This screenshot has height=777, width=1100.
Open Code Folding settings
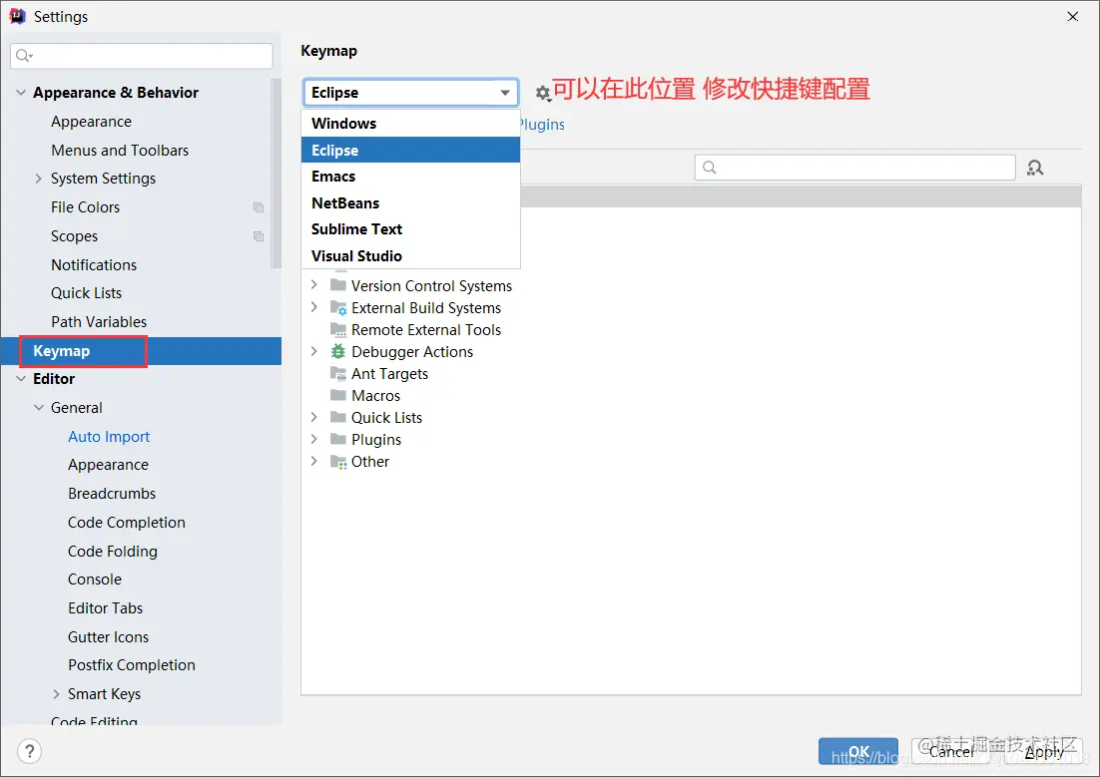point(112,552)
